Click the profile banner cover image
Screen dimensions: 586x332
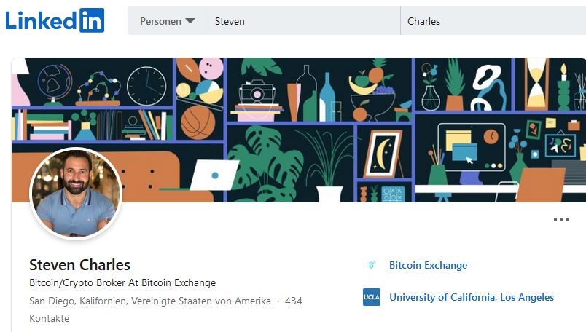click(299, 130)
